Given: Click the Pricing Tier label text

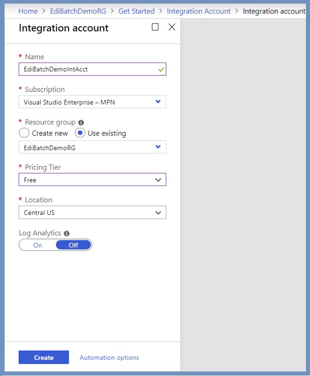Looking at the screenshot, I should 43,167.
